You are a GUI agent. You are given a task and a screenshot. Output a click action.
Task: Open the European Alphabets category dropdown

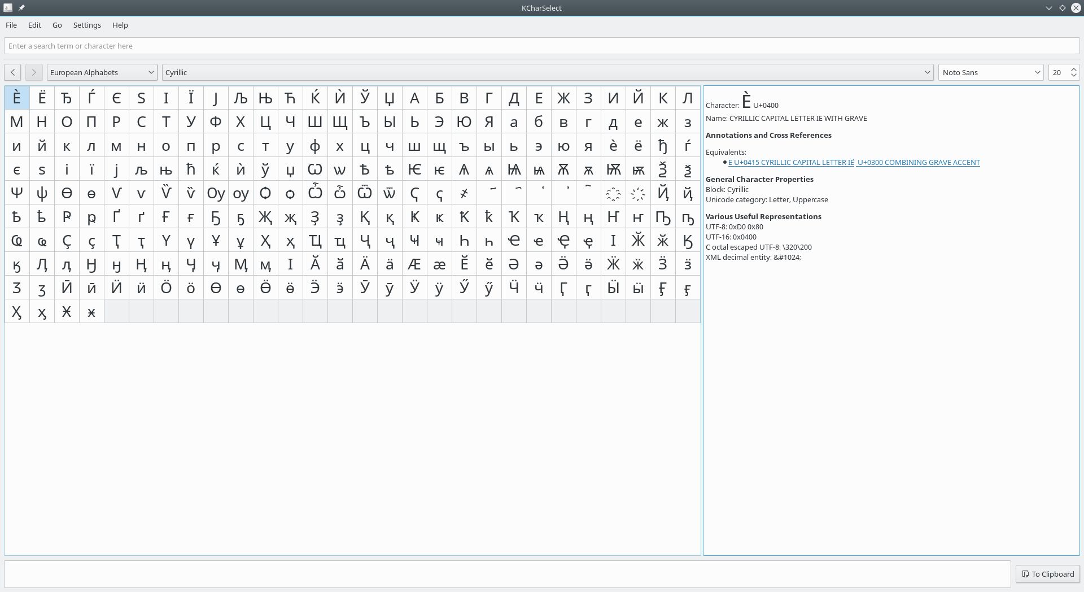pos(102,72)
